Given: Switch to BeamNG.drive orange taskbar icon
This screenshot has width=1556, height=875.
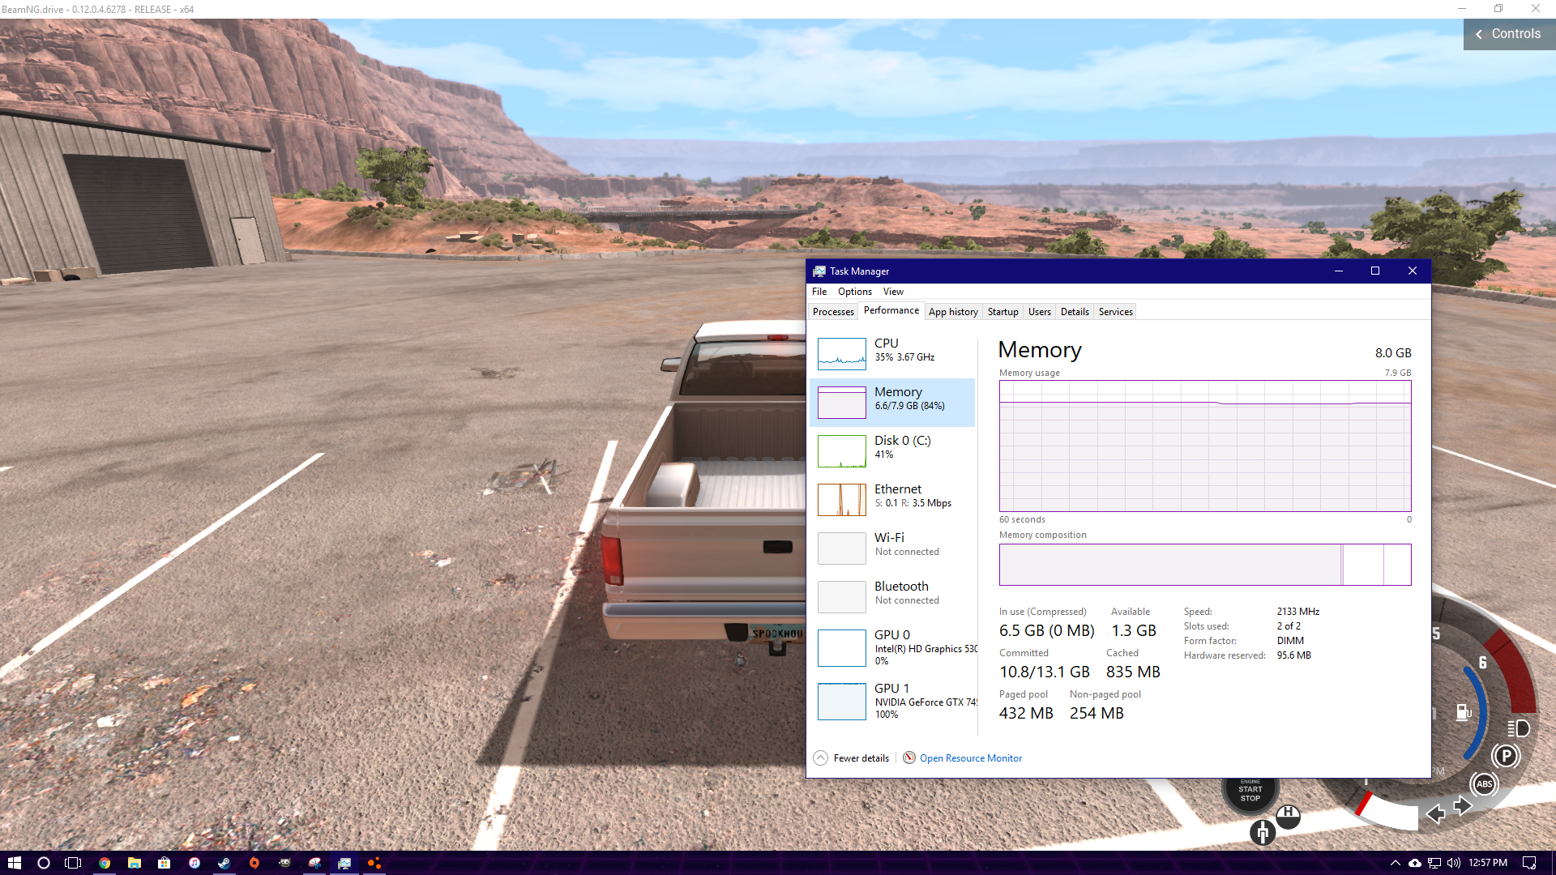Looking at the screenshot, I should [x=374, y=863].
